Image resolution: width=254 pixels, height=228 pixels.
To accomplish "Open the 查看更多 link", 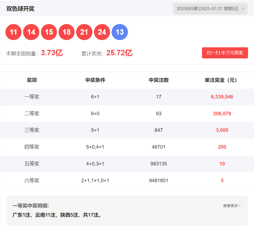I will pyautogui.click(x=230, y=206).
